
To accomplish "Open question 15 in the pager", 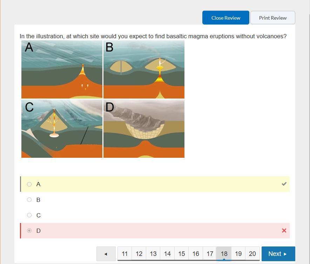I will (x=182, y=253).
